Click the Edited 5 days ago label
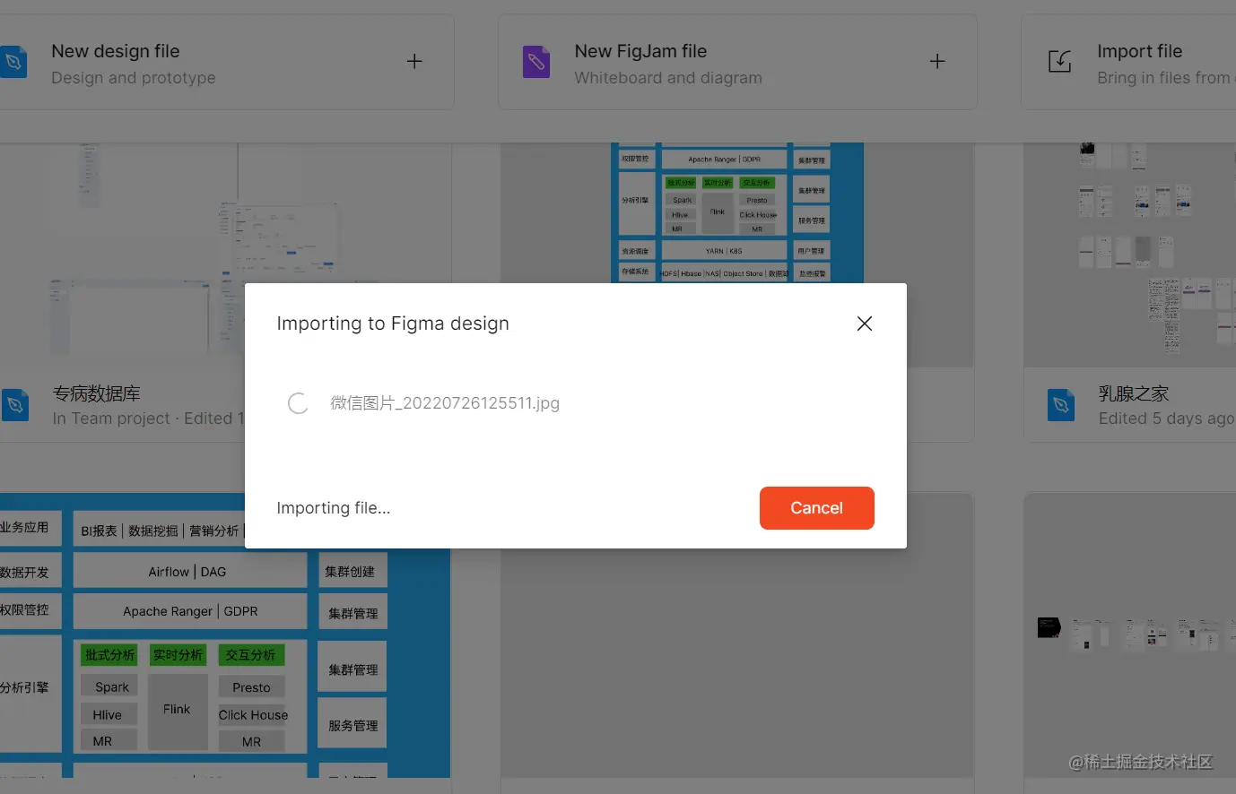 [1166, 419]
